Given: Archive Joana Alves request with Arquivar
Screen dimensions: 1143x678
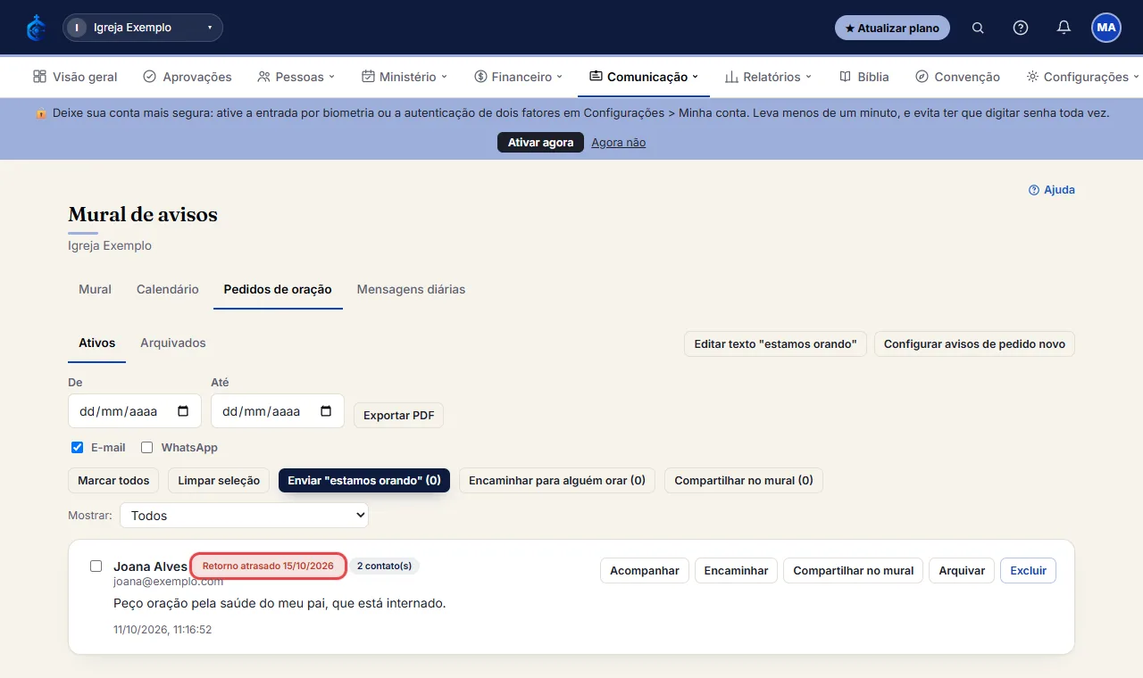Looking at the screenshot, I should [x=962, y=571].
